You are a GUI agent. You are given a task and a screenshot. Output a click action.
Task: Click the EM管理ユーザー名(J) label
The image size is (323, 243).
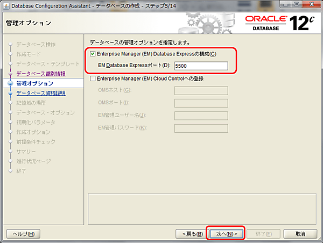[x=122, y=115]
